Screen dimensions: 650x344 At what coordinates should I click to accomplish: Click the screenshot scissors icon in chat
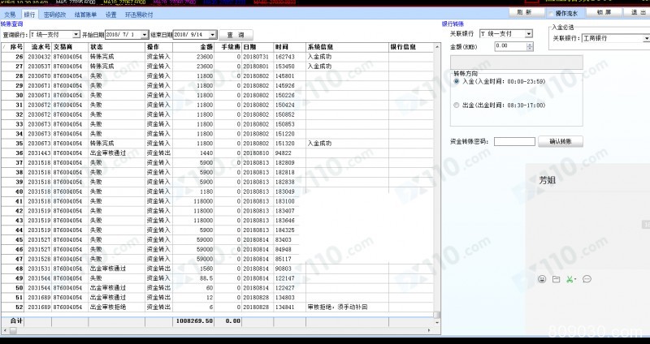pos(570,279)
